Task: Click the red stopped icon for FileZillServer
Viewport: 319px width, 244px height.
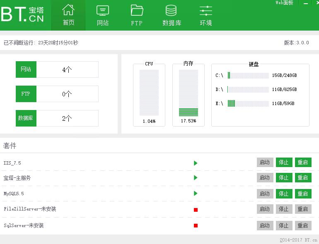Action: pos(196,210)
